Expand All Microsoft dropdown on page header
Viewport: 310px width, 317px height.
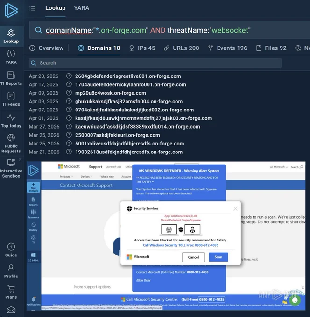pos(279,167)
